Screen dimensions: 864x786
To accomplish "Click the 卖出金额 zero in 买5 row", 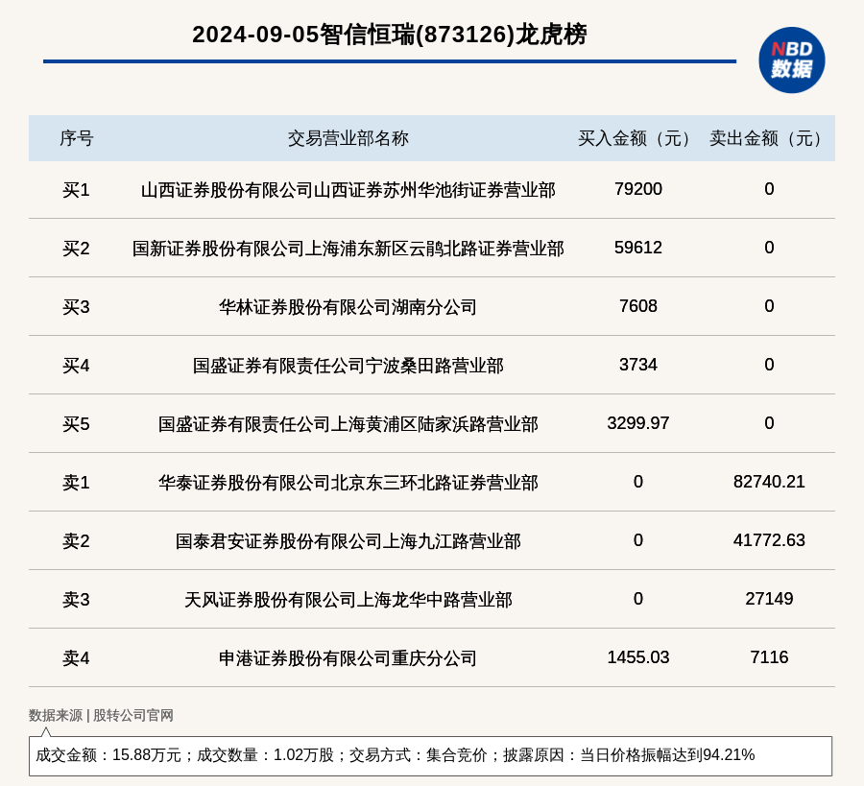I will (x=769, y=423).
